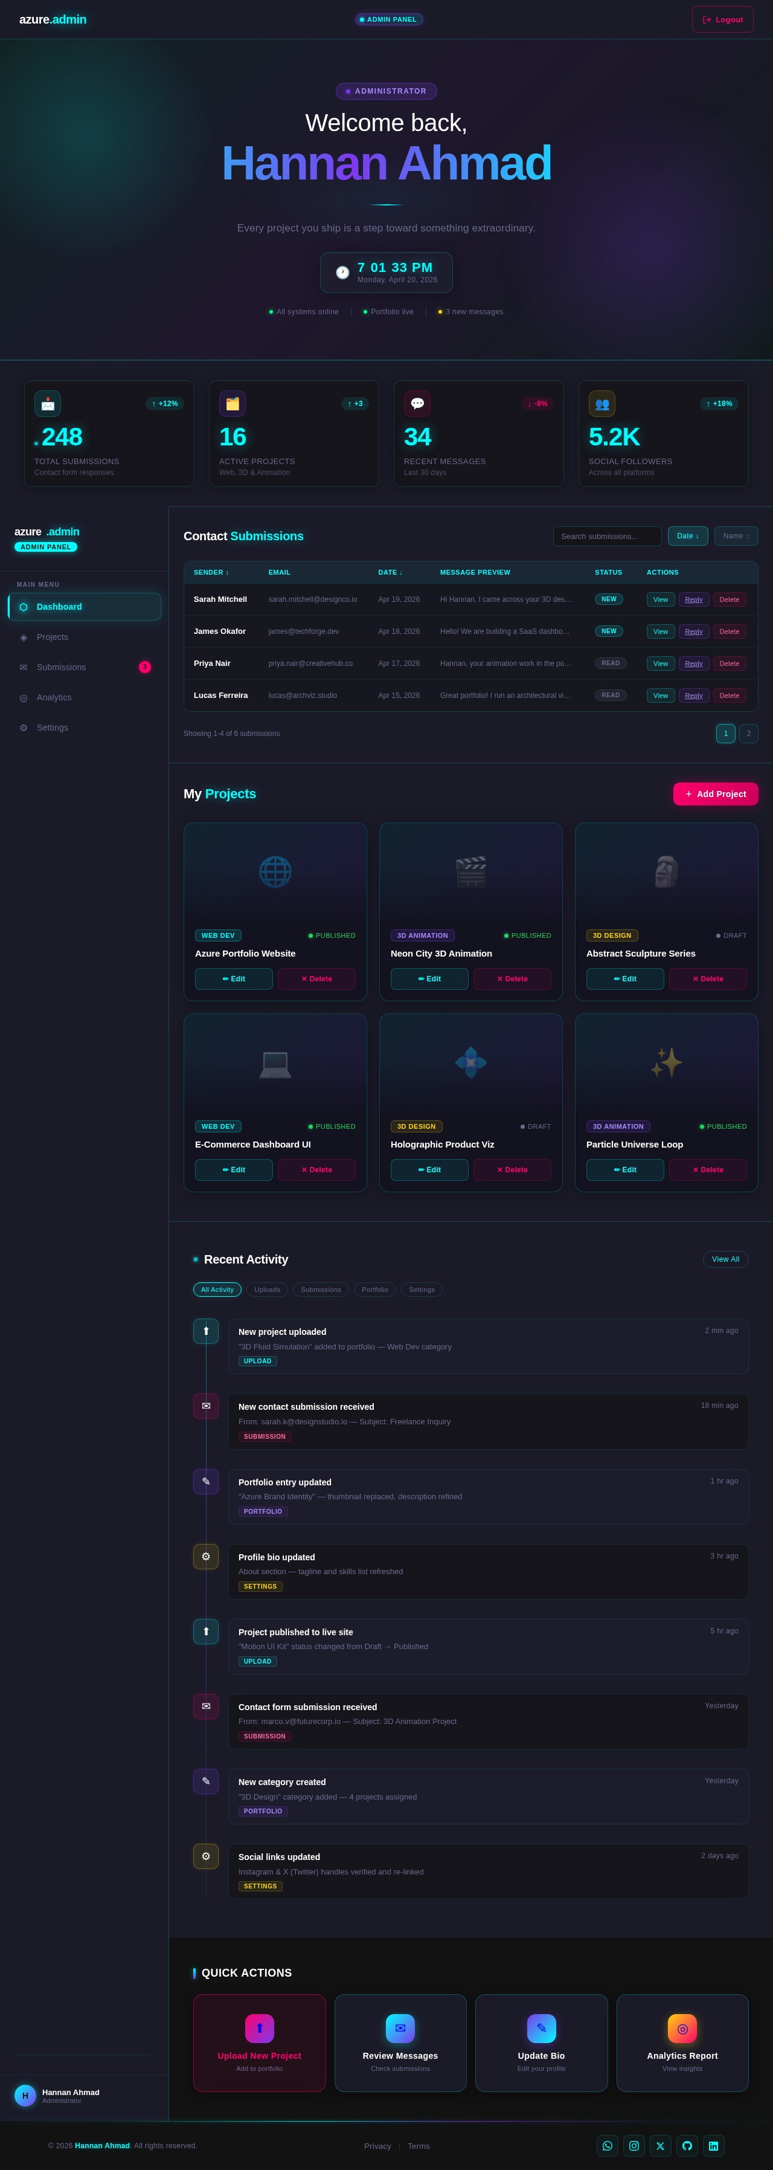Click the Update Bio quick action
The height and width of the screenshot is (2170, 773).
click(542, 2043)
